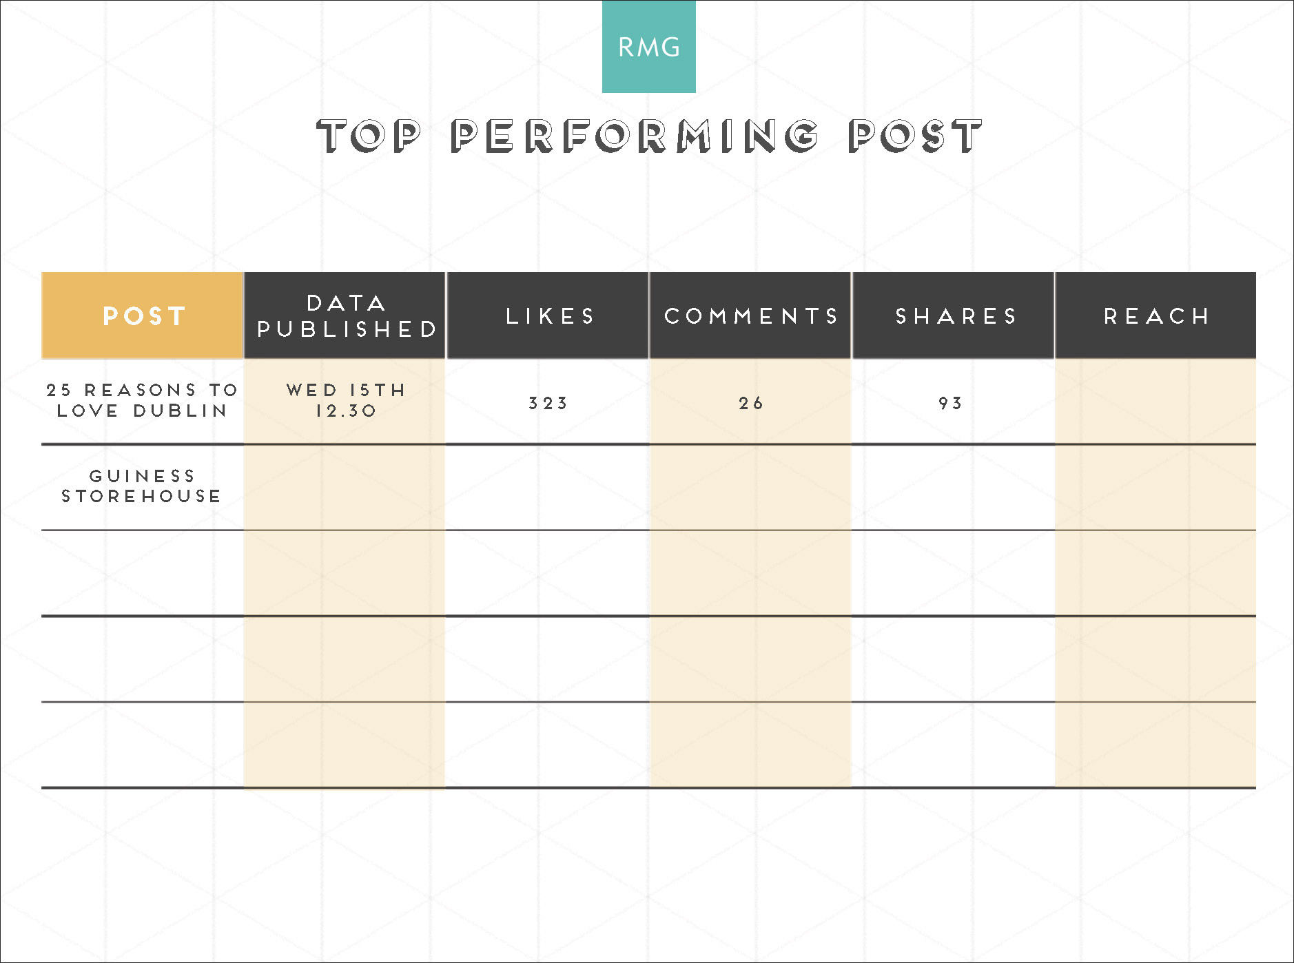This screenshot has height=963, width=1294.
Task: Click empty Likes cell for Guiness Storehouse
Action: click(x=548, y=487)
